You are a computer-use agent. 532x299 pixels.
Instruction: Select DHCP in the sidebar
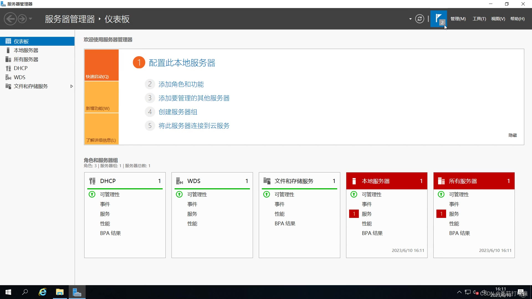37,68
